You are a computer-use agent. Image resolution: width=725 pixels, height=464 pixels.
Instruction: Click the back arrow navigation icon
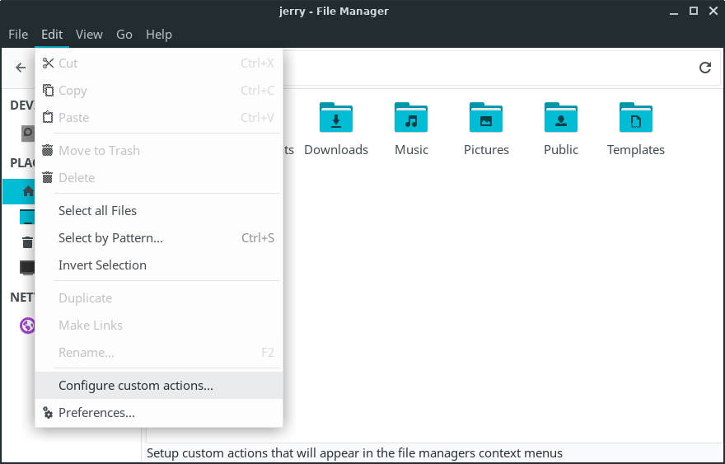tap(21, 68)
